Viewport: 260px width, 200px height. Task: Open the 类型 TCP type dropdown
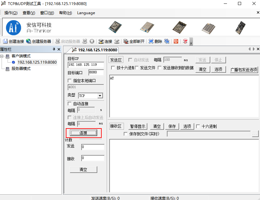99,96
